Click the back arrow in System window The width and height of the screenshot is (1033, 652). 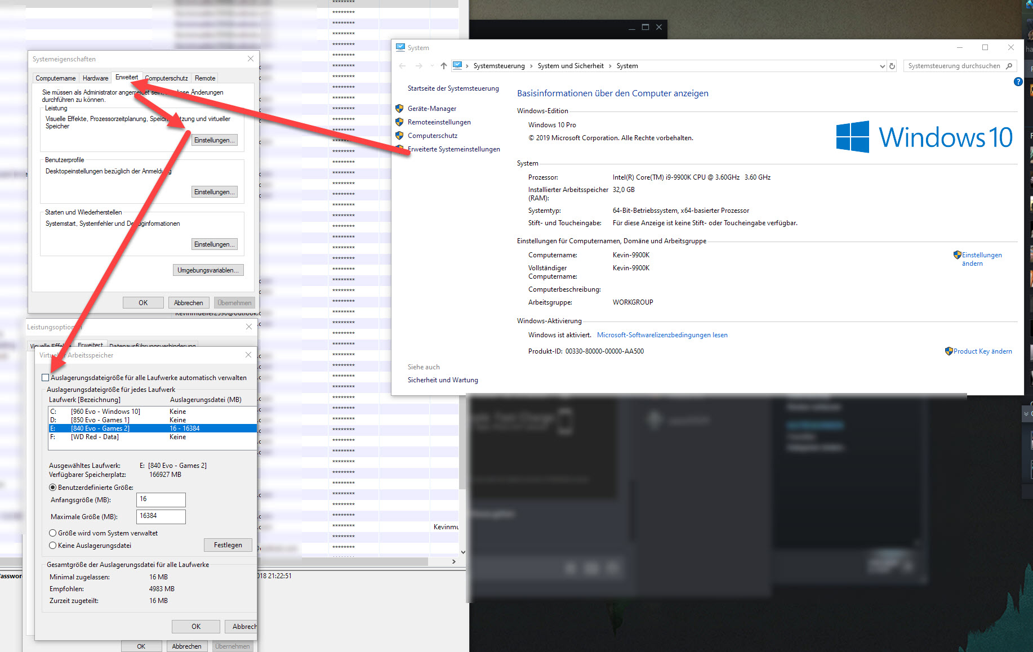click(x=402, y=66)
